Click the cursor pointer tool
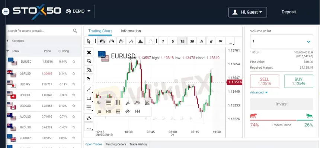This screenshot has width=320, height=148. coord(89,41)
